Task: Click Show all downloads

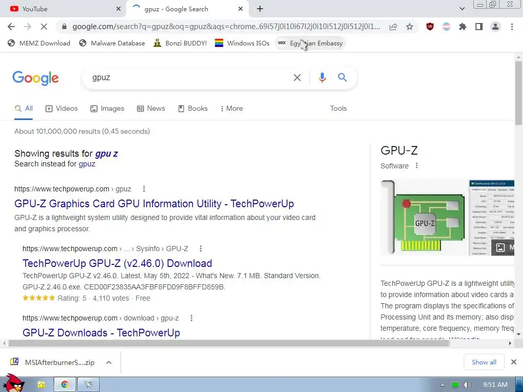Action: click(484, 362)
